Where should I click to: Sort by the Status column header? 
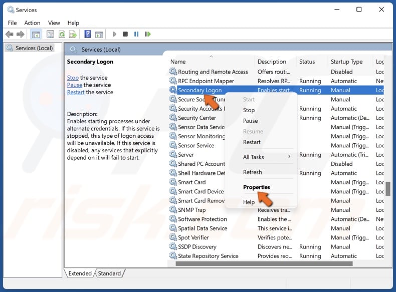coord(312,62)
